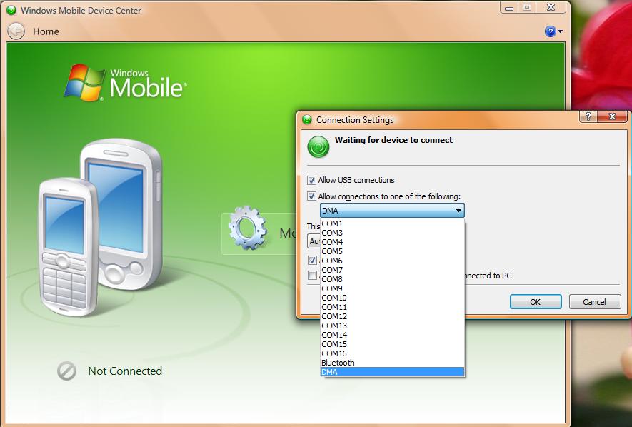The image size is (632, 427).
Task: Click the Connection Settings dialog title icon
Action: click(307, 120)
